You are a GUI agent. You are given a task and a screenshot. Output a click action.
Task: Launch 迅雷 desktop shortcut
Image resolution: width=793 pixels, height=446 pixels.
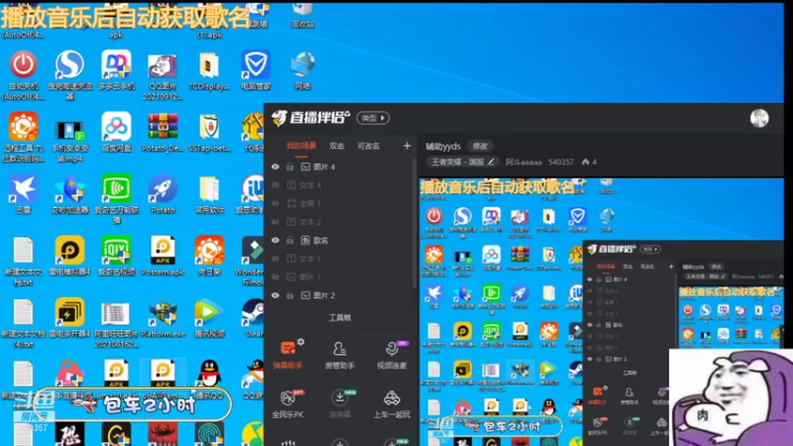click(x=23, y=194)
